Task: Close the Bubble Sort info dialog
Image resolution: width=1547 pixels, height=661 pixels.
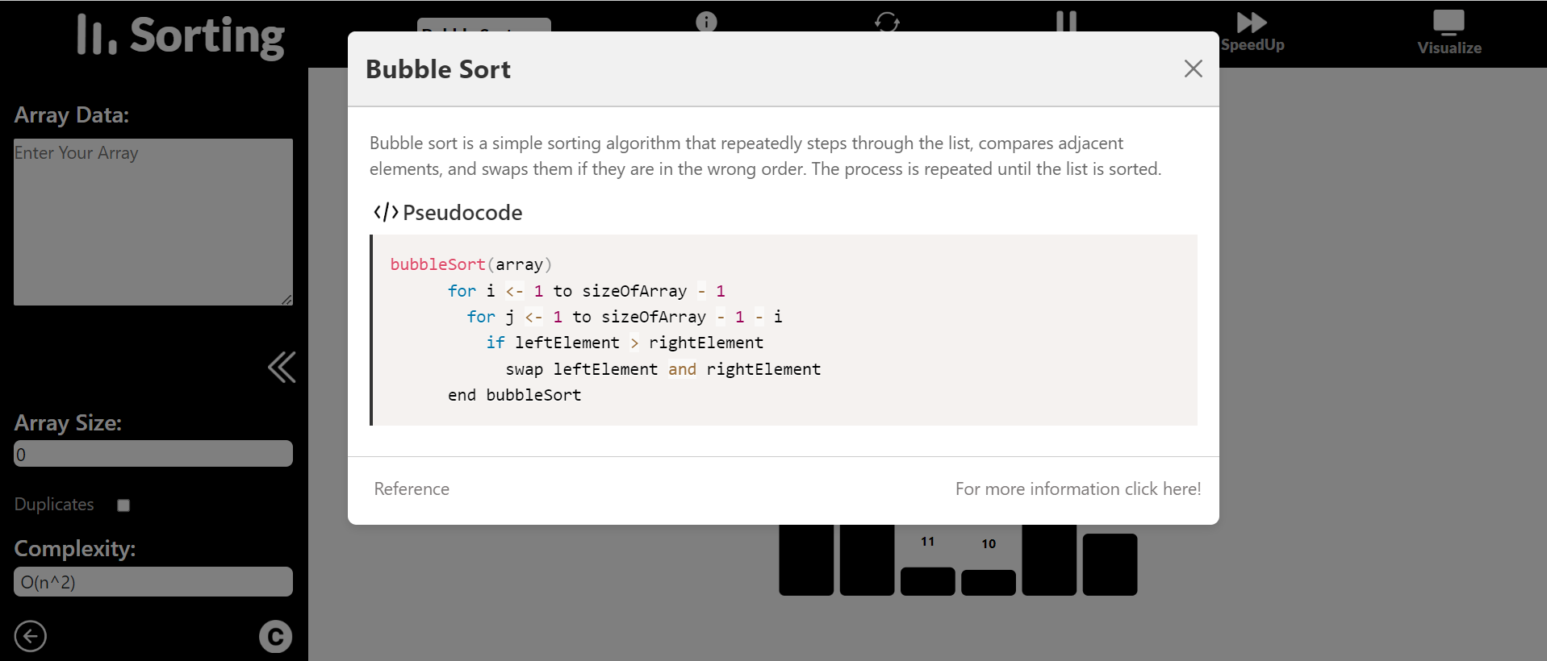Action: [1193, 69]
